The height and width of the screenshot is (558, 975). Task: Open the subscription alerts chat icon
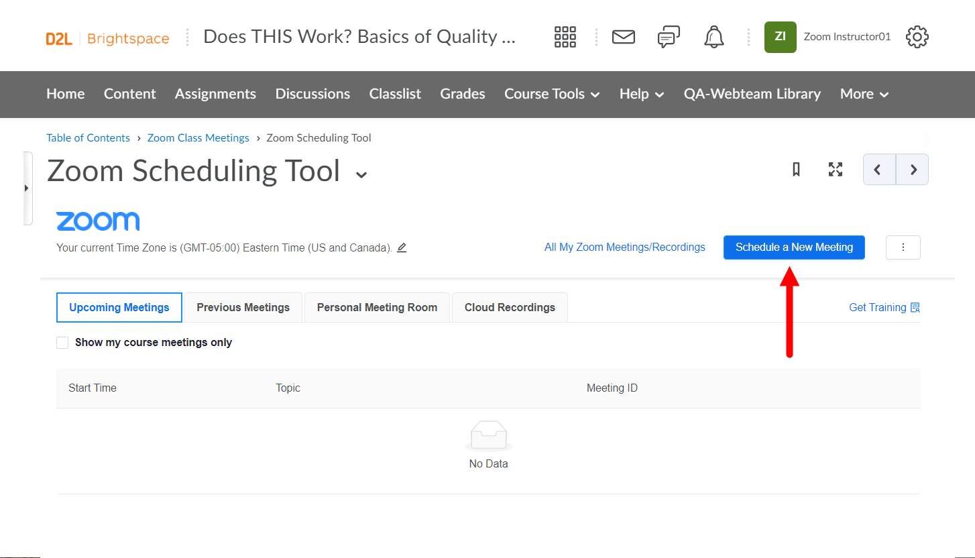(x=669, y=37)
